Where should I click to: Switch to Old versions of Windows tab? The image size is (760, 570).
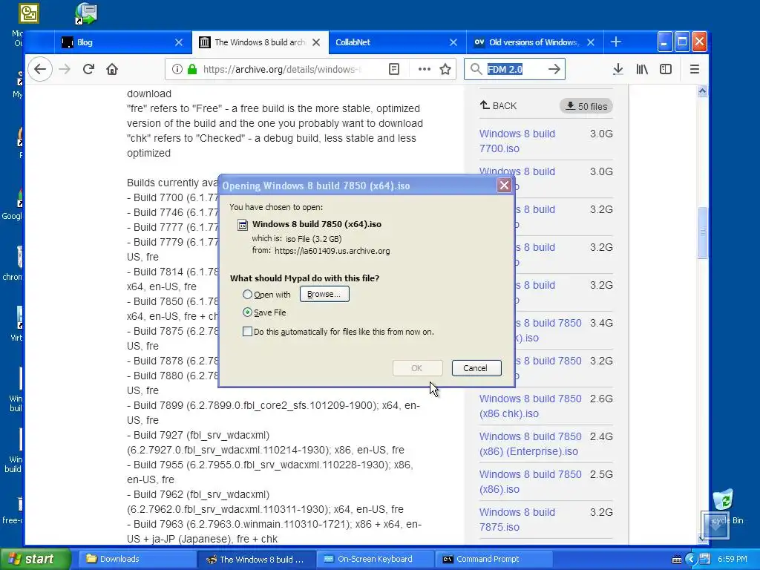pos(534,42)
